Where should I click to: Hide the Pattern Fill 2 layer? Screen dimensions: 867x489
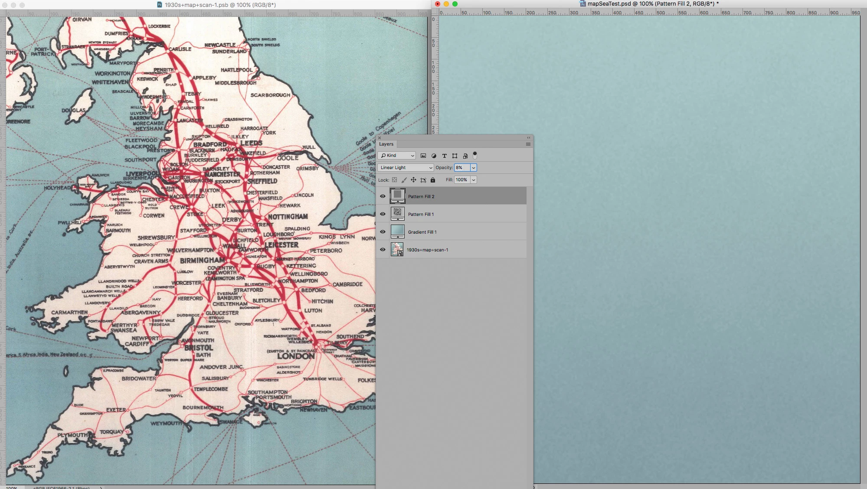383,196
